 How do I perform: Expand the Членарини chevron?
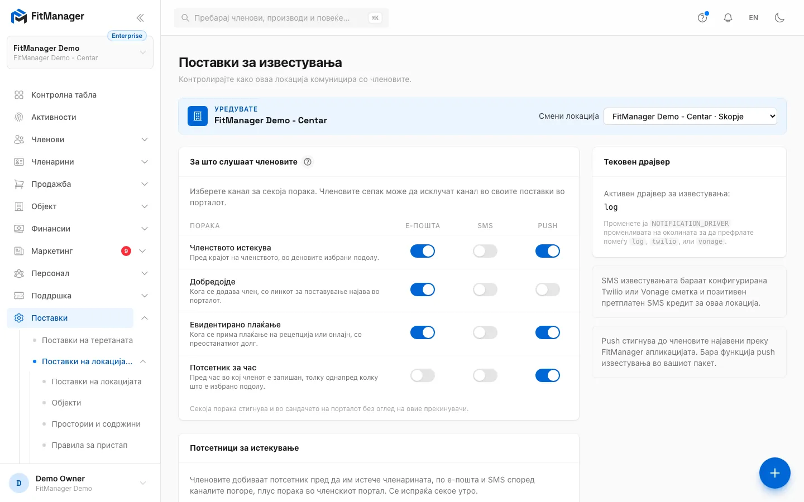tap(145, 162)
